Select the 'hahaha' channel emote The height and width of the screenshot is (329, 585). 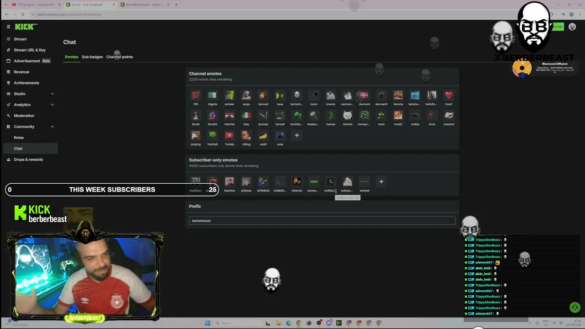pos(398,96)
